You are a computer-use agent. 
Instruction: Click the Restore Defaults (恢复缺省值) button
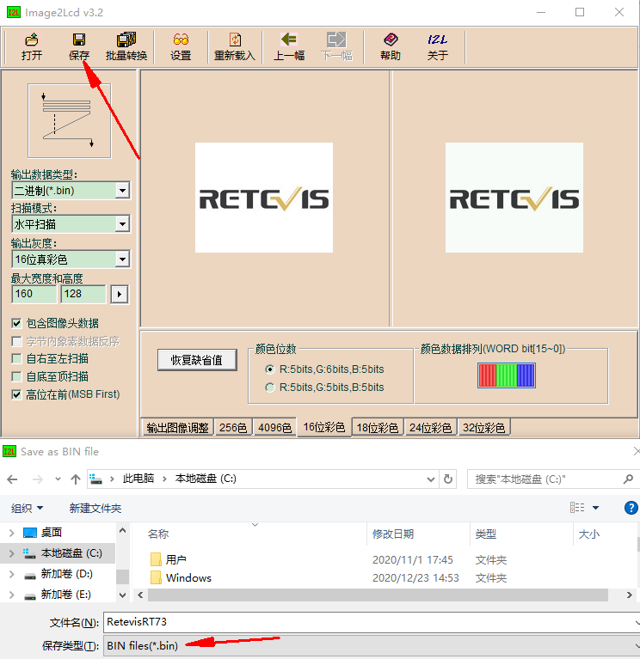coord(197,360)
